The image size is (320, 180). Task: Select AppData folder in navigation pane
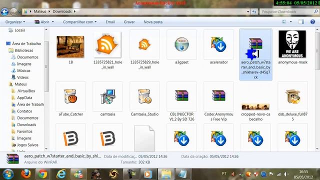(x=24, y=97)
